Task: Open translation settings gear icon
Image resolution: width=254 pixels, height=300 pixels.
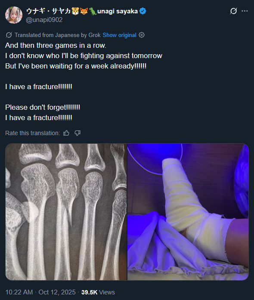Action: click(142, 35)
